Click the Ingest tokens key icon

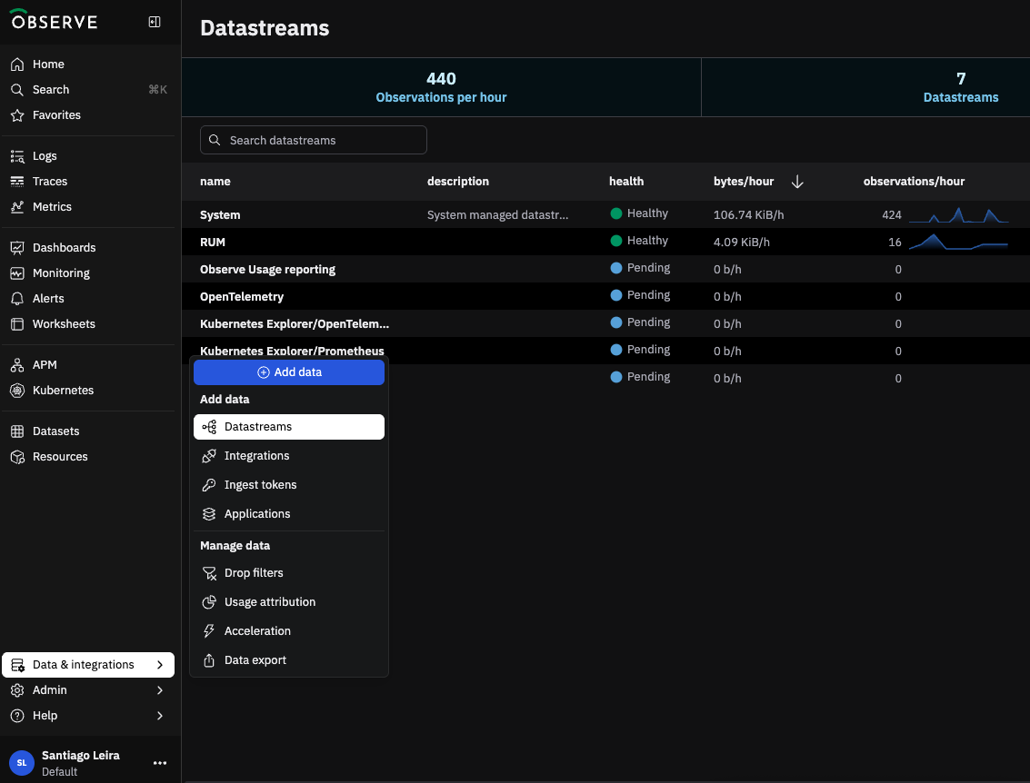[209, 485]
